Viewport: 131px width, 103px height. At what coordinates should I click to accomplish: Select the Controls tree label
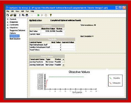(13, 19)
